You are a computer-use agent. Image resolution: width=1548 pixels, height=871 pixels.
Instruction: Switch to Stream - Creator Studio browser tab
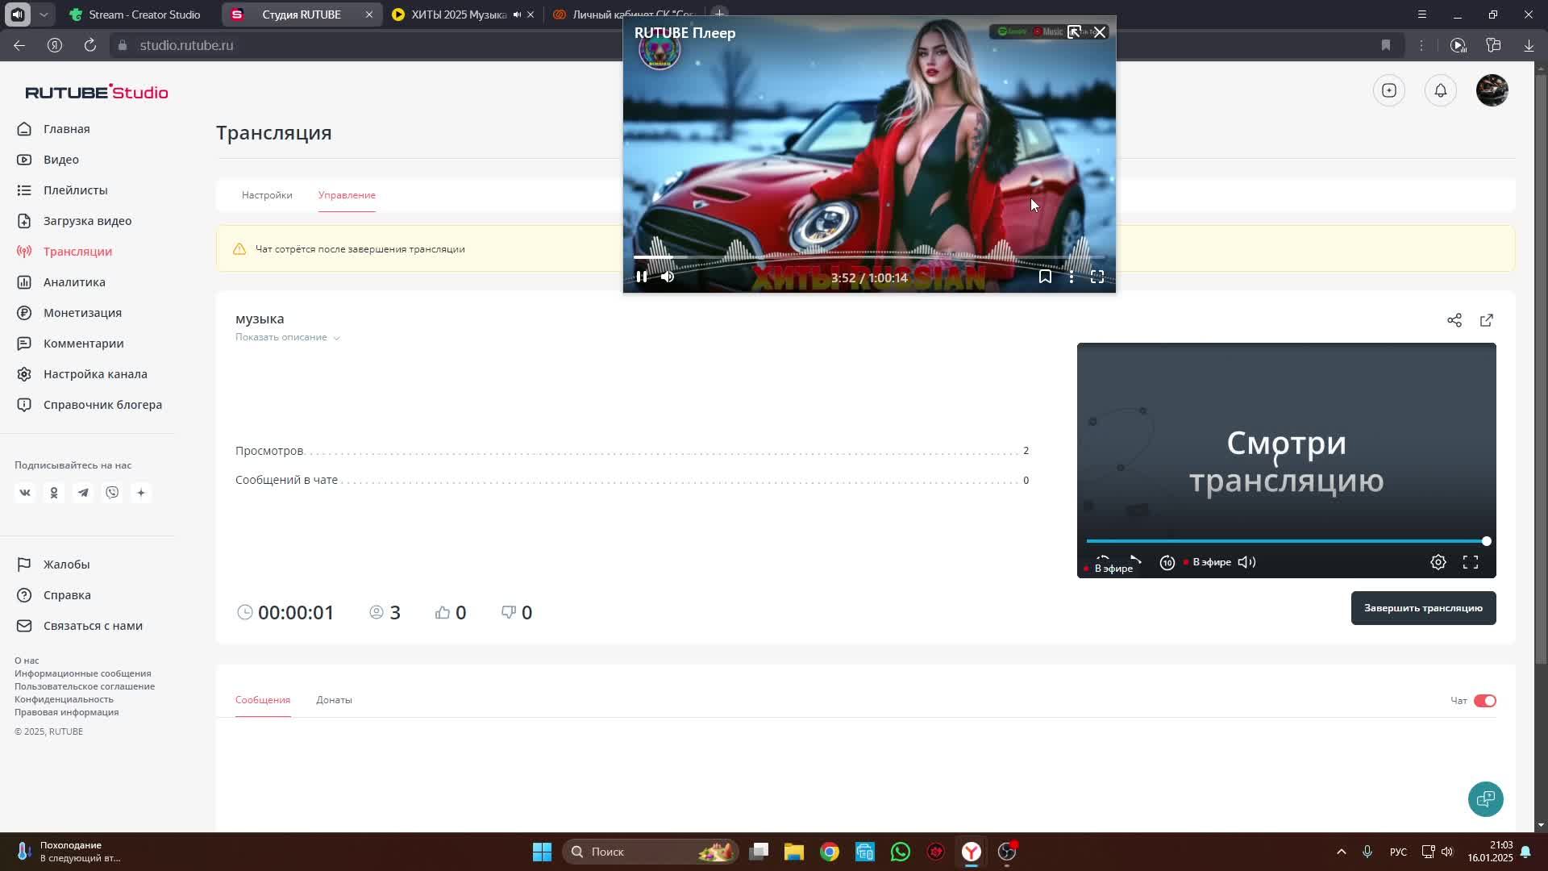[x=135, y=15]
